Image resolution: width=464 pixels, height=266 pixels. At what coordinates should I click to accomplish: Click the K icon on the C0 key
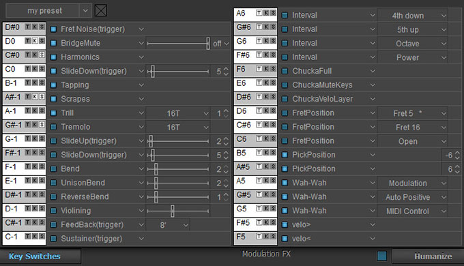coord(35,69)
